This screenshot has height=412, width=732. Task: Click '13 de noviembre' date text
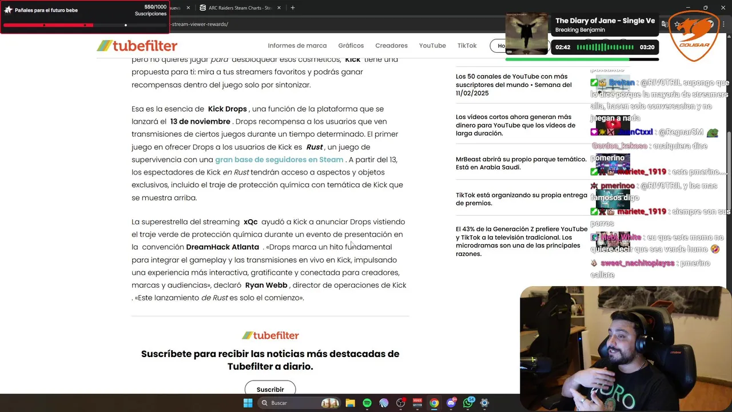click(x=200, y=121)
